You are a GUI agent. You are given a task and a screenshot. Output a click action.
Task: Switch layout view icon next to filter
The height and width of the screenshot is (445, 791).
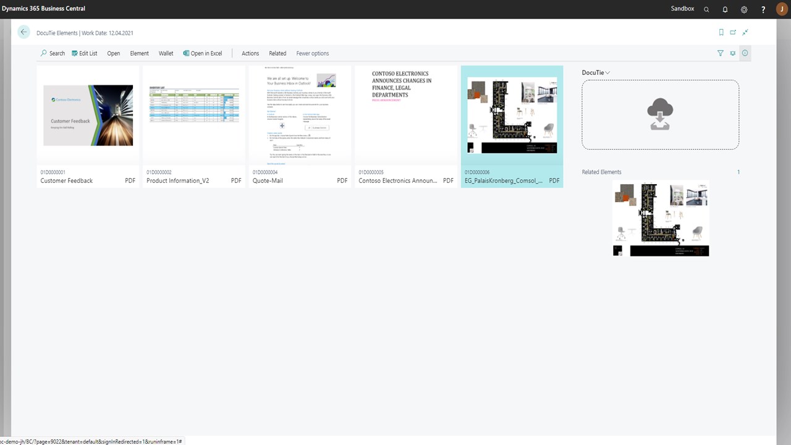coord(733,53)
